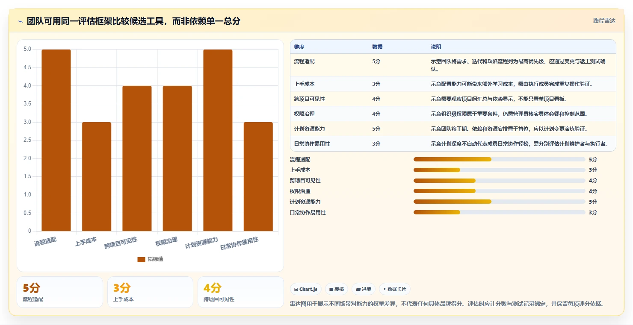This screenshot has height=325, width=633.
Task: Click the 流程适配 bar in chart
Action: point(56,140)
